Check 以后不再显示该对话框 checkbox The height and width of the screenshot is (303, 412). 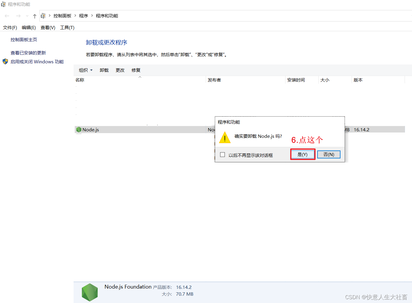[x=222, y=155]
